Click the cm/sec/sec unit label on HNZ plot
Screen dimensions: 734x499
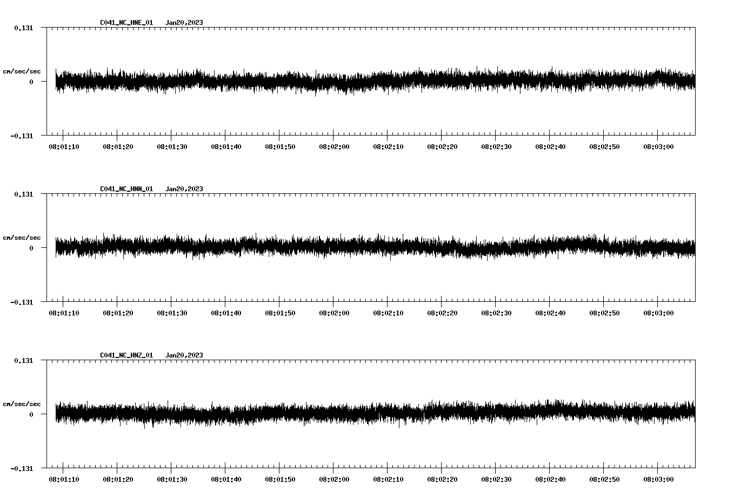coord(22,404)
